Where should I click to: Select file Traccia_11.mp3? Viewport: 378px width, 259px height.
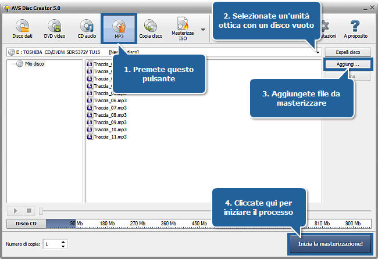[110, 136]
